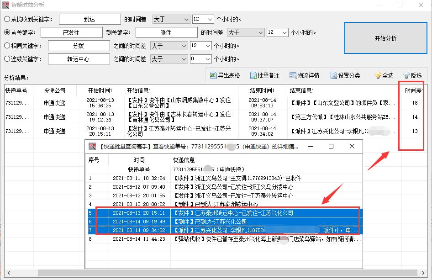
Task: Click inside the 派件 keyword input field
Action: coord(166,32)
